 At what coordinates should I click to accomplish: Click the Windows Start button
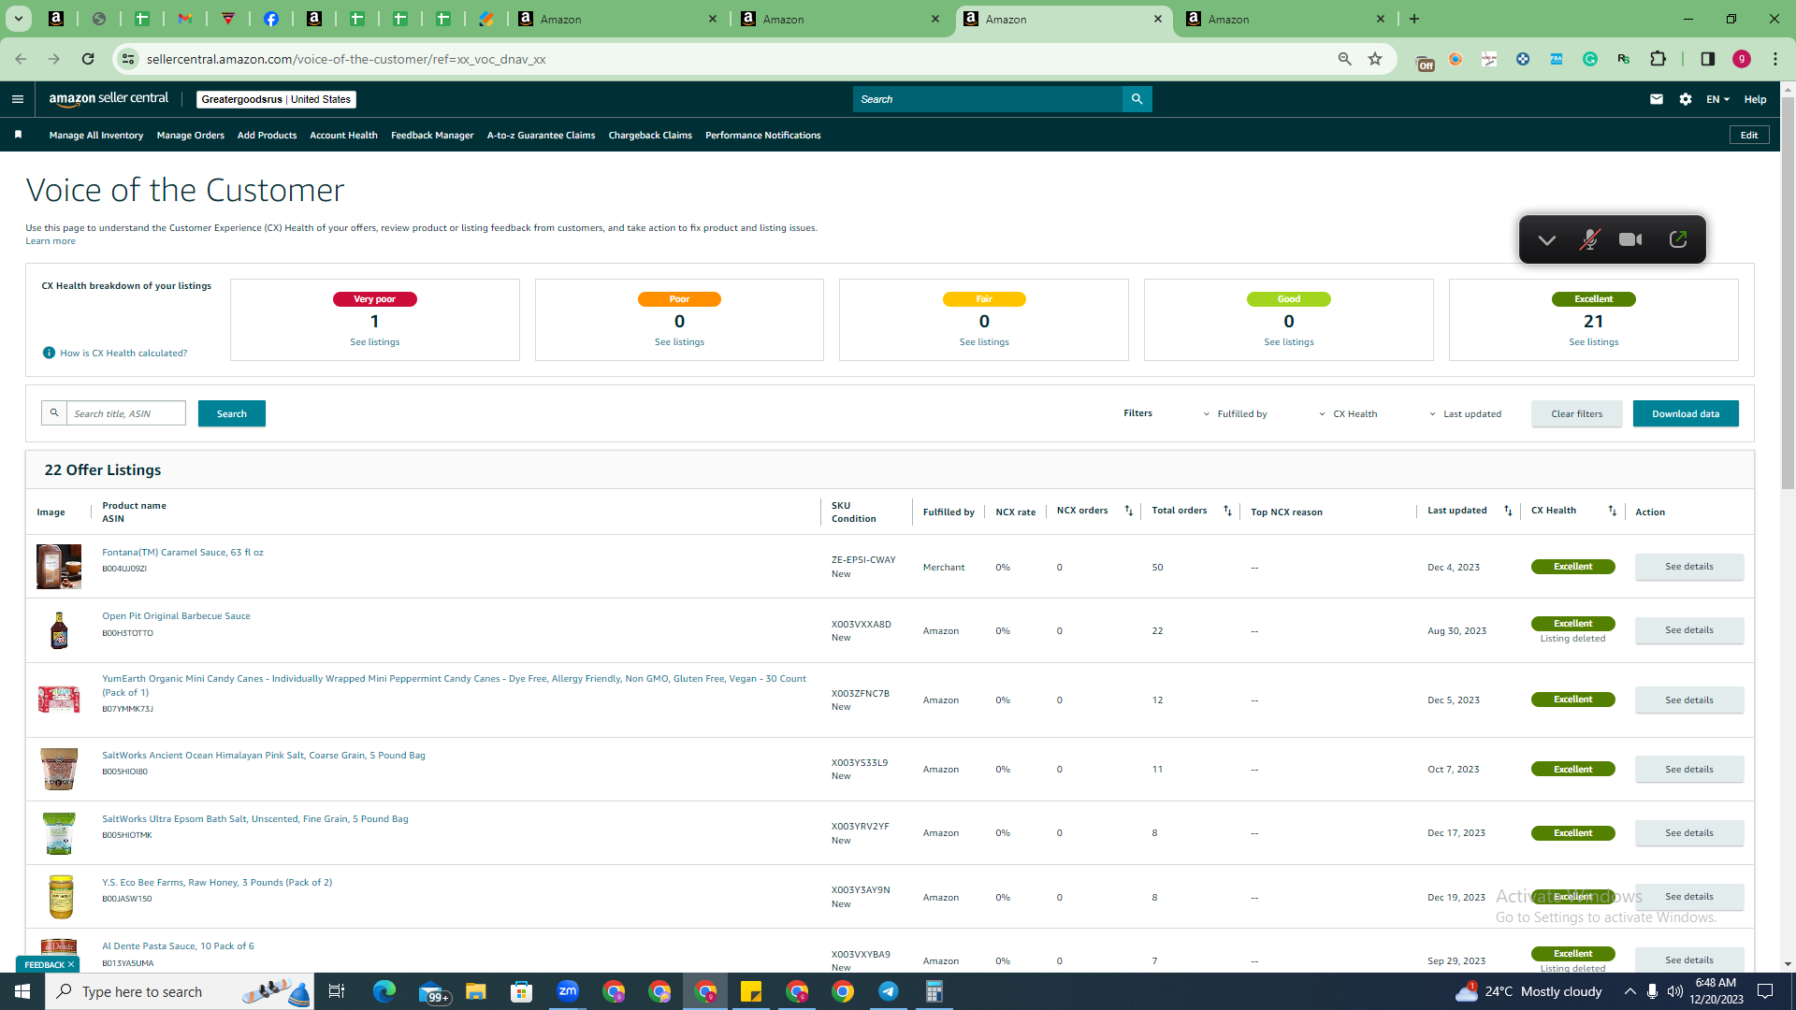click(22, 991)
